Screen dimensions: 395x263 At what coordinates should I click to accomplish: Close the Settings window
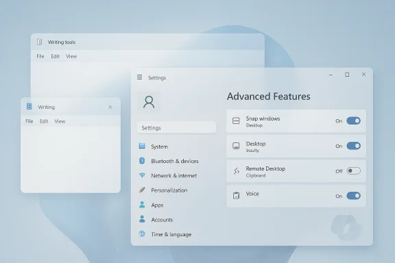tap(363, 74)
